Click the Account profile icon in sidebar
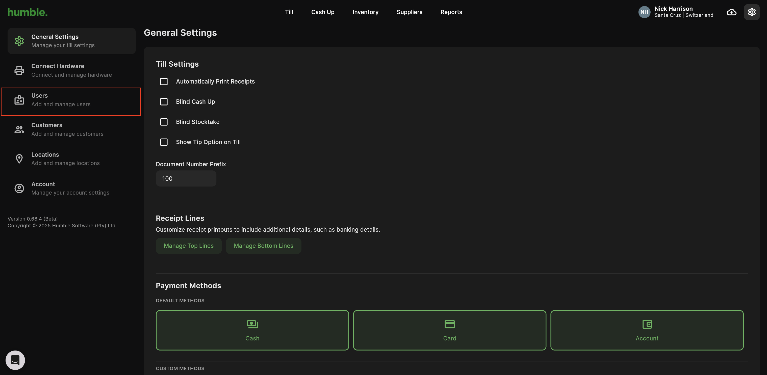Image resolution: width=767 pixels, height=375 pixels. coord(19,189)
